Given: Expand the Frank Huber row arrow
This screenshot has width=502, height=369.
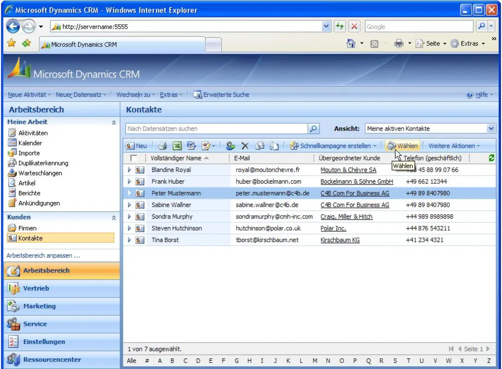Looking at the screenshot, I should (x=129, y=181).
